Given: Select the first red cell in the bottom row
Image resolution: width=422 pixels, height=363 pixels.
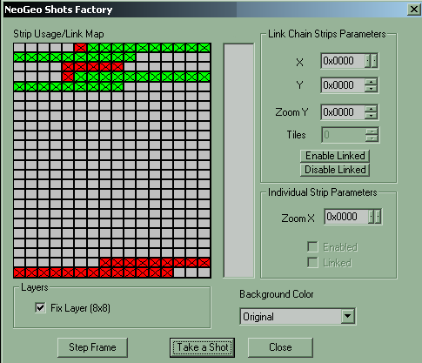Looking at the screenshot, I should coord(19,272).
